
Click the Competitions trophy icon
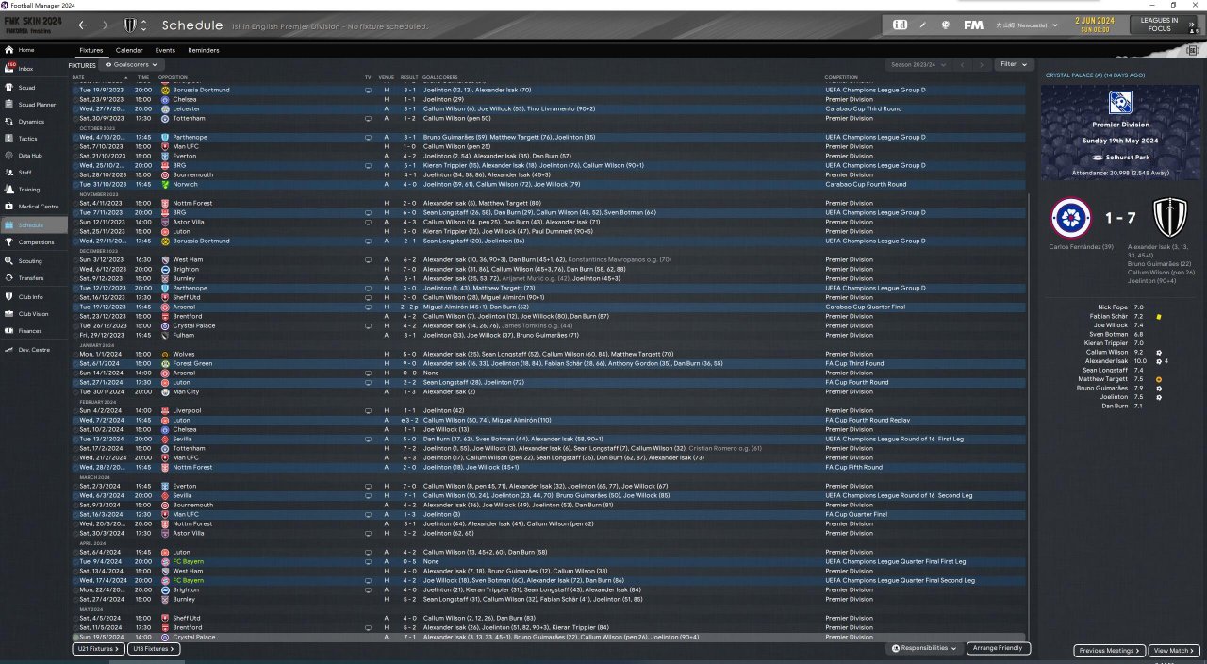[x=9, y=242]
